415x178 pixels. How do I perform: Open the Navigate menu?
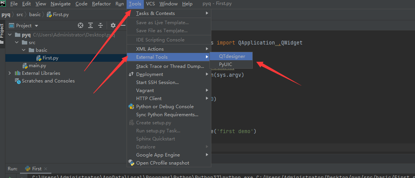click(60, 4)
